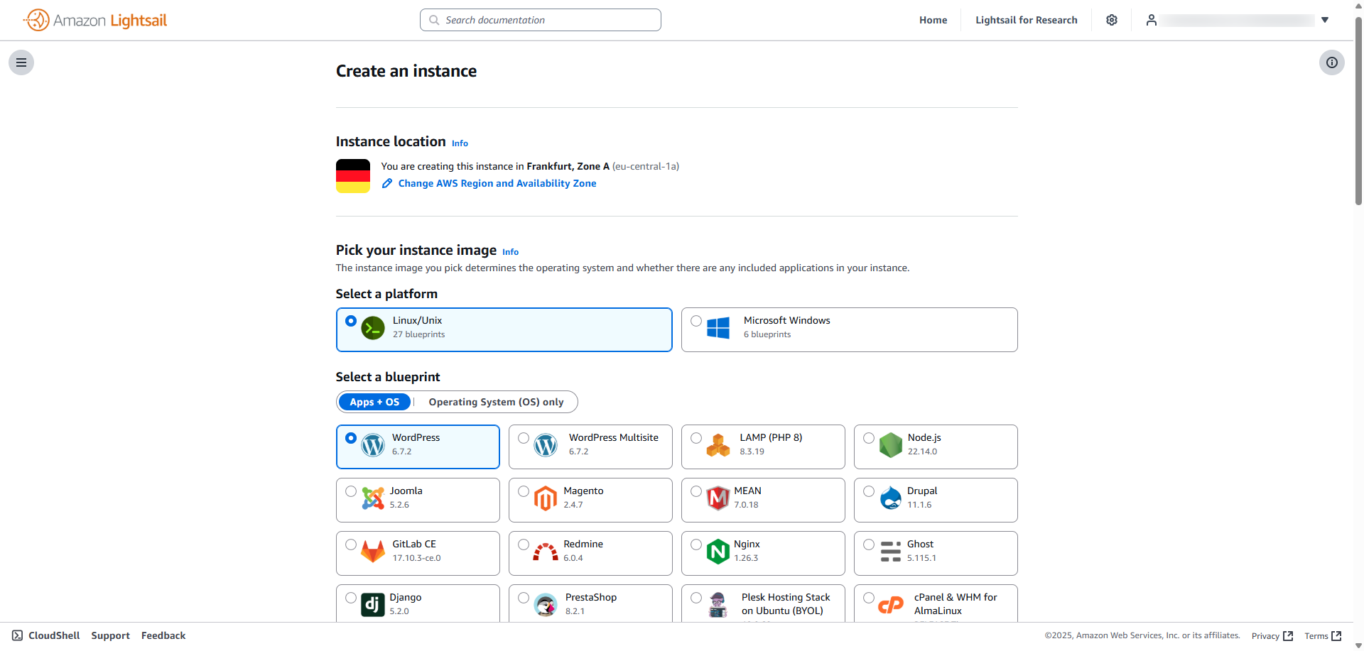Image resolution: width=1364 pixels, height=651 pixels.
Task: Switch to the Apps + OS tab
Action: pos(374,402)
